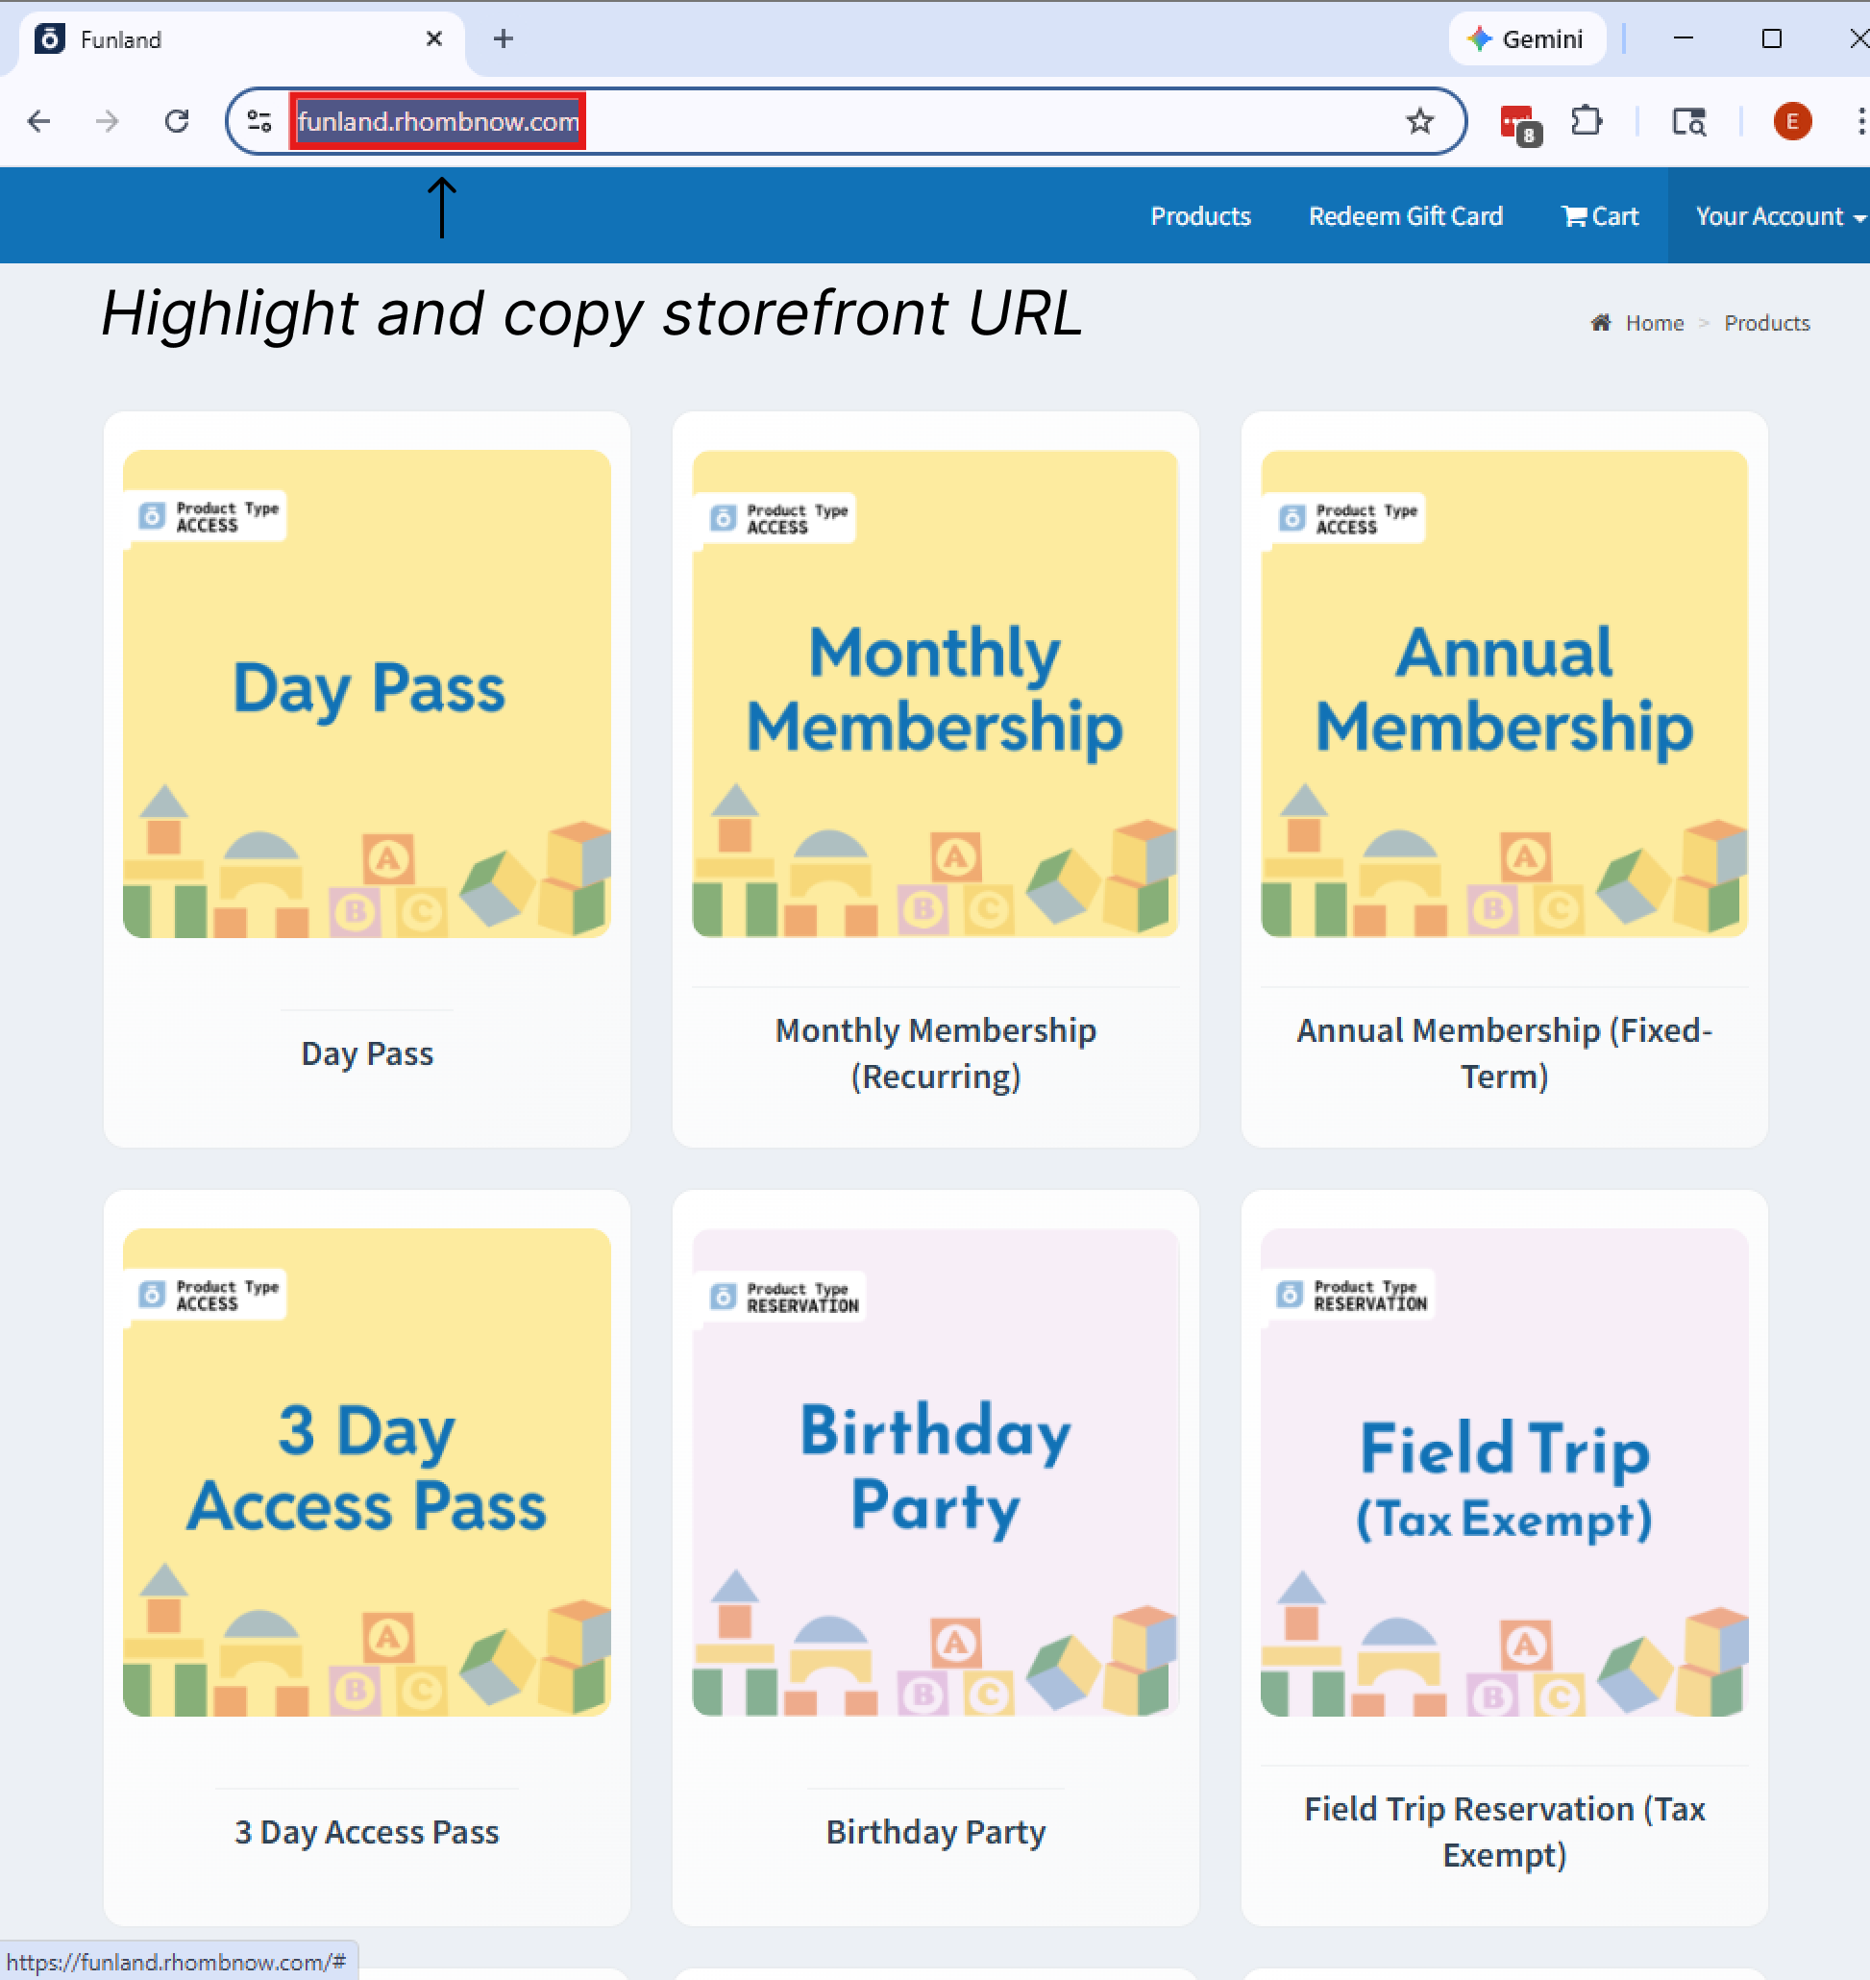Open Chrome's three-dot menu

[1858, 122]
